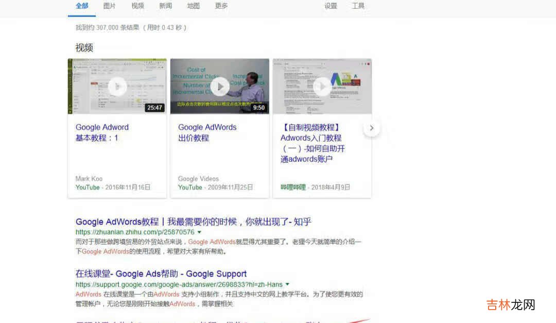Expand dropdown arrow beside zhuanlan.zhihu.com URL
The image size is (556, 323).
(x=199, y=232)
